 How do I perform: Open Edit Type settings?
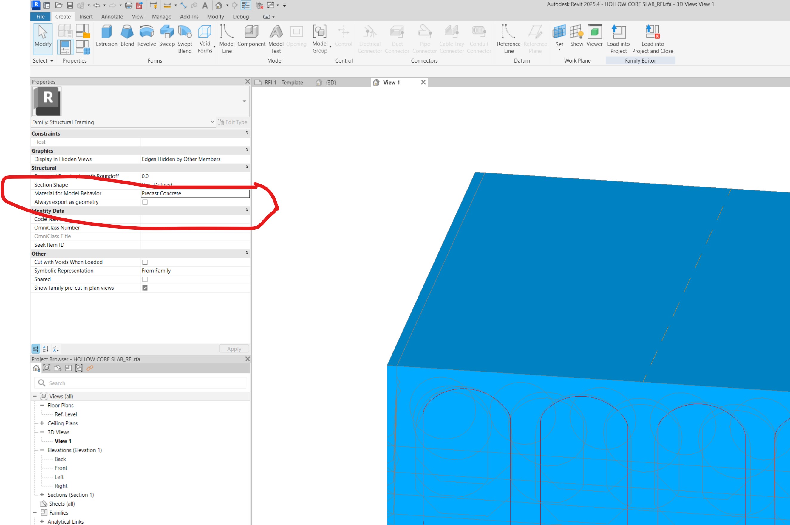(x=233, y=122)
